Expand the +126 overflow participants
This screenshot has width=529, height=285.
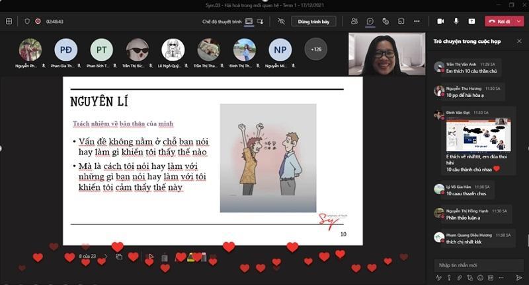pos(315,49)
